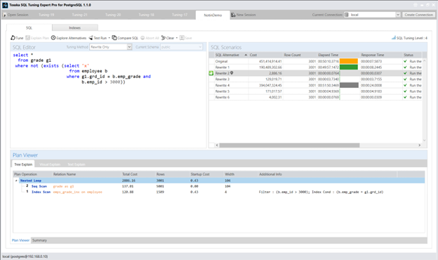Click the Abort All icon
438x260 pixels.
(x=142, y=38)
